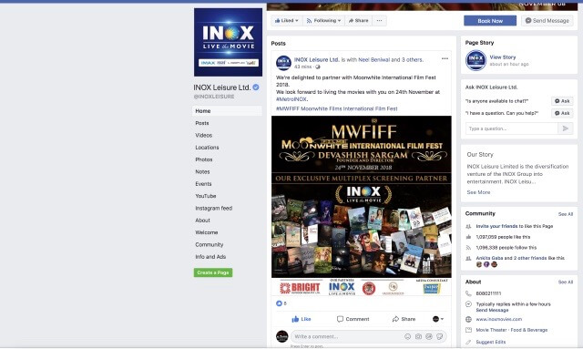This screenshot has width=583, height=349.
Task: Select Photos in the page sidebar
Action: tap(204, 159)
